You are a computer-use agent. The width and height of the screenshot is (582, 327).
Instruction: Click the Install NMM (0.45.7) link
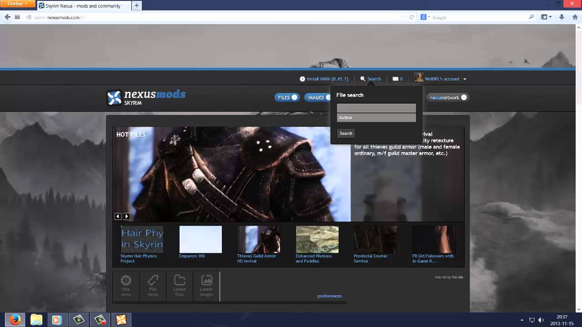327,79
